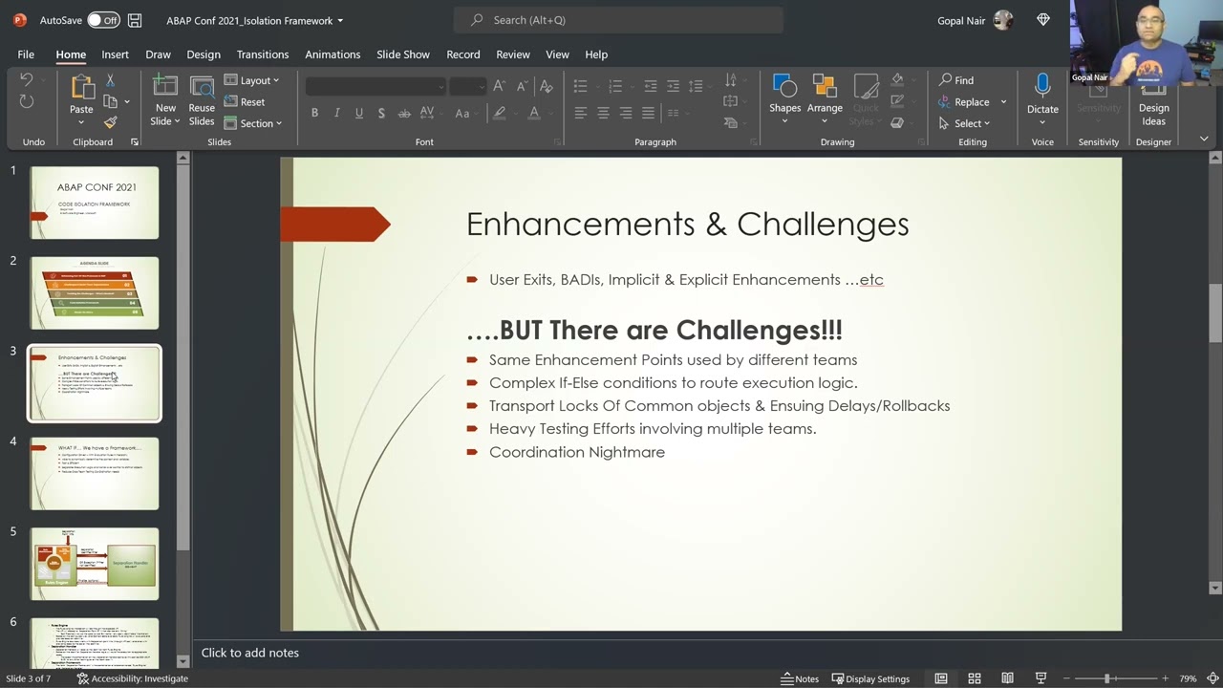The width and height of the screenshot is (1223, 688).
Task: Open Display Settings in status bar
Action: 870,678
